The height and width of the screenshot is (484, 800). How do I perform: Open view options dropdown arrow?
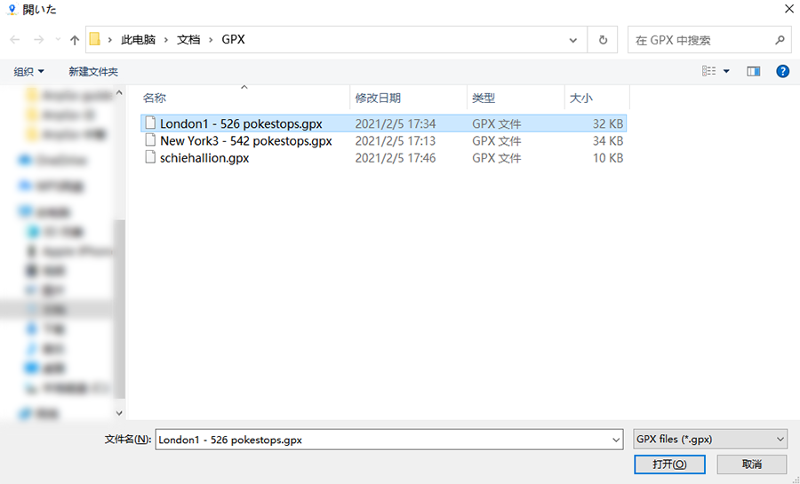tap(726, 71)
